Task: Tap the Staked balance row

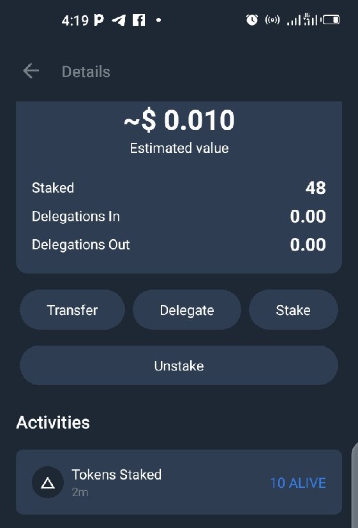Action: [x=179, y=187]
